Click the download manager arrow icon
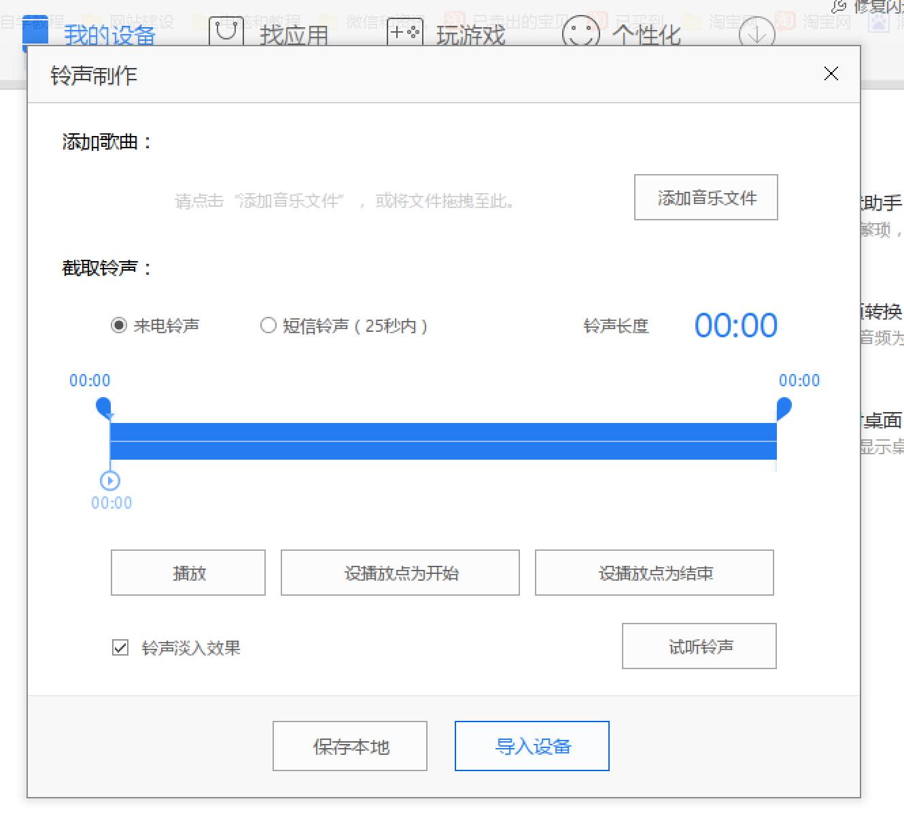 click(755, 32)
